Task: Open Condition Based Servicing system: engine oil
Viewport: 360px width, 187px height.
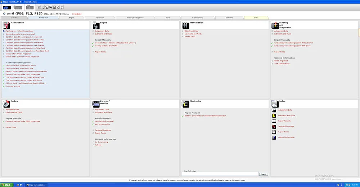Action: (24, 37)
